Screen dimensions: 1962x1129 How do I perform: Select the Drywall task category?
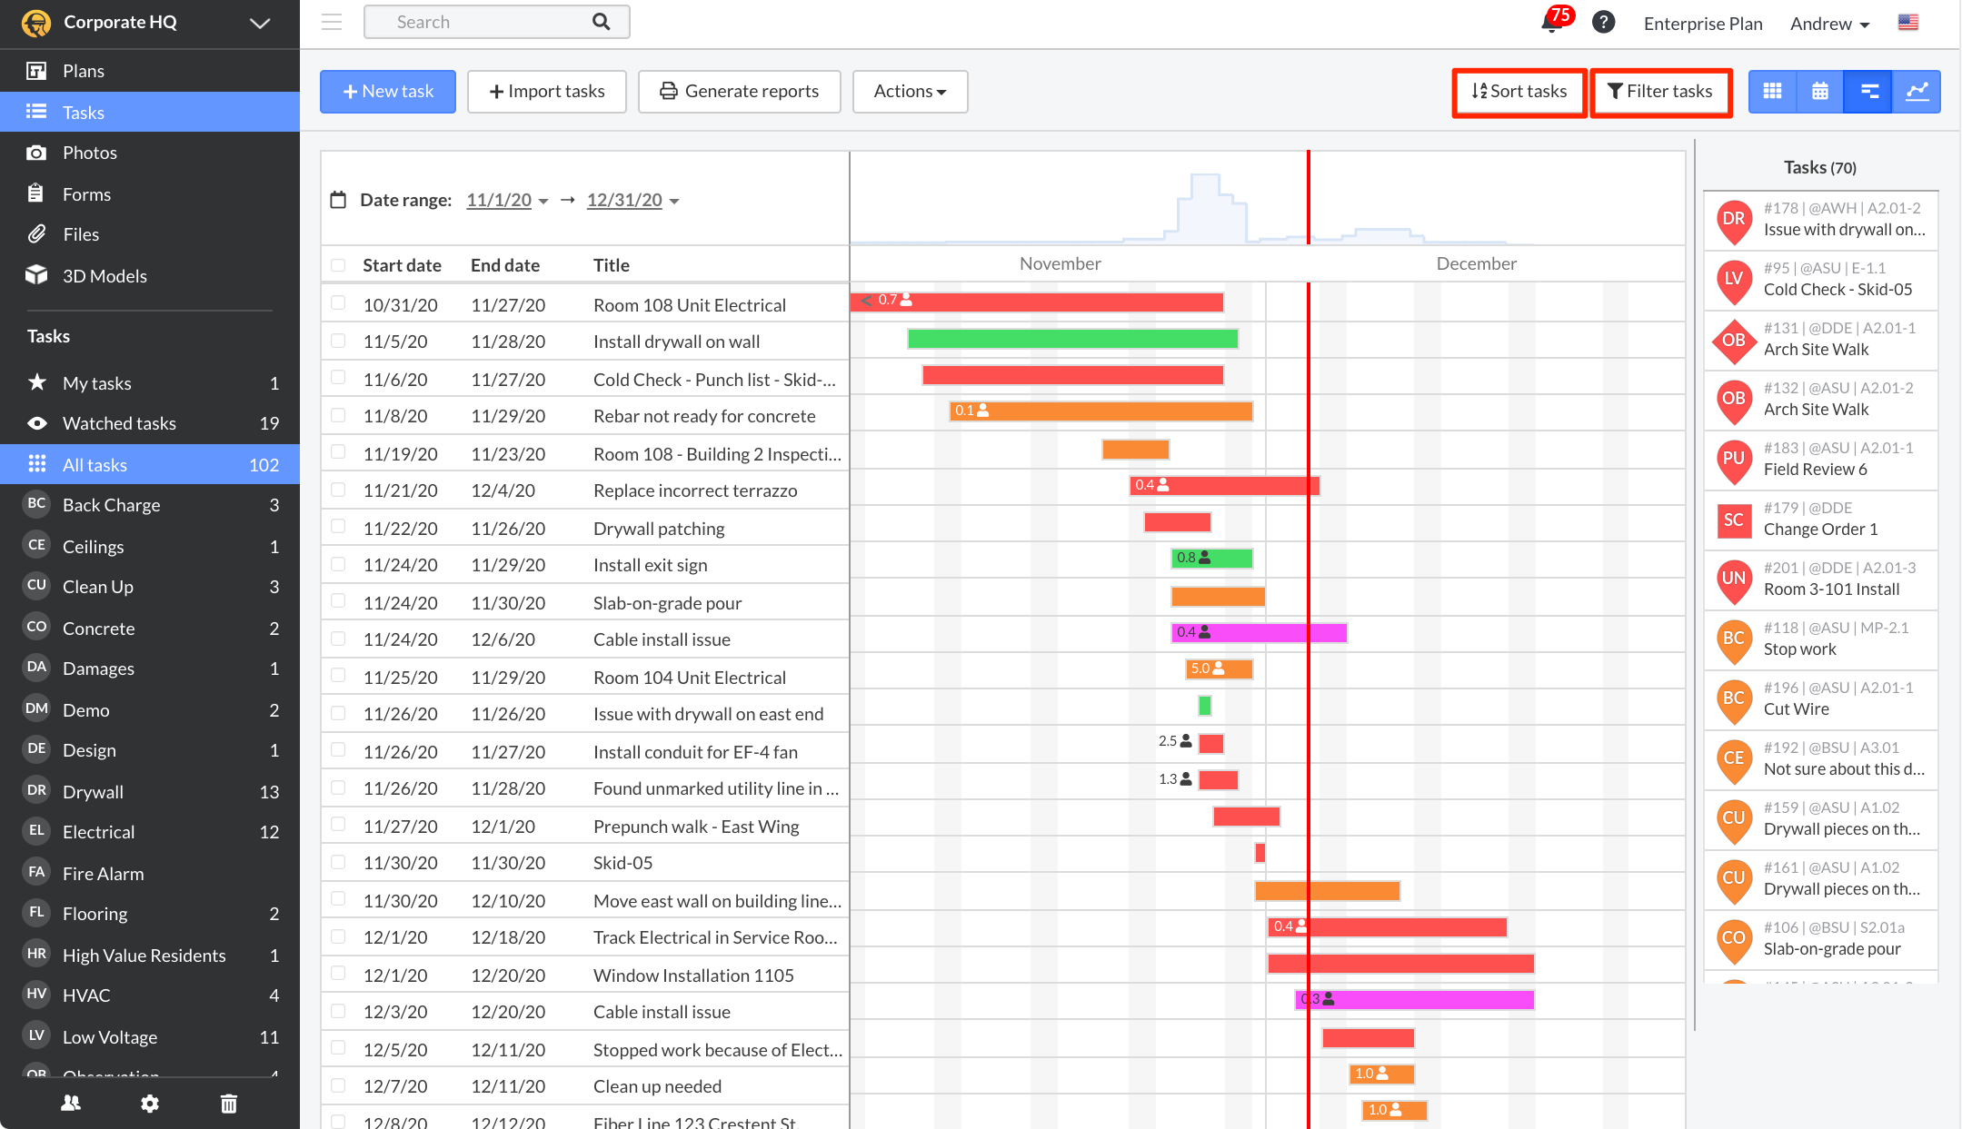point(93,791)
